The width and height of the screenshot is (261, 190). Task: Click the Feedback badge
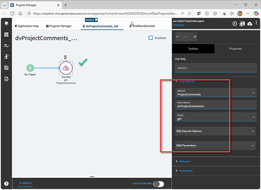click(x=91, y=20)
